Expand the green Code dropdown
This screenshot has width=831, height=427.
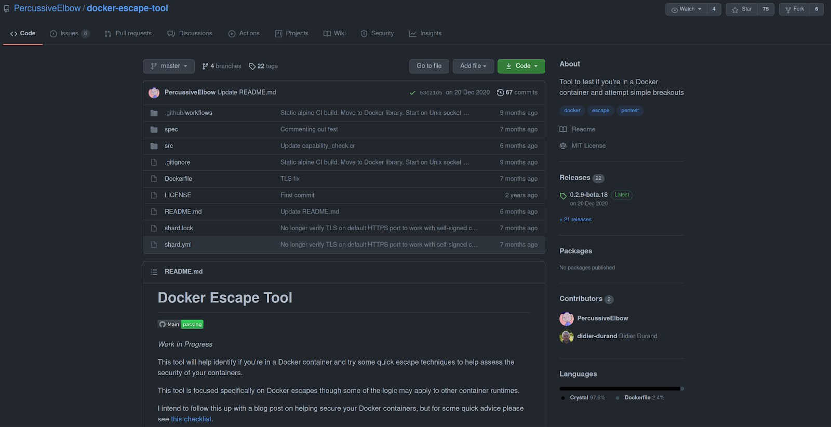point(521,66)
